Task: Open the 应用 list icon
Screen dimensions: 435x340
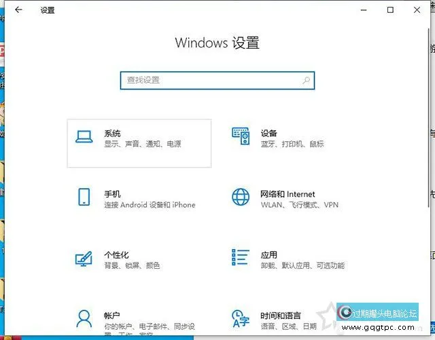Action: (x=241, y=257)
